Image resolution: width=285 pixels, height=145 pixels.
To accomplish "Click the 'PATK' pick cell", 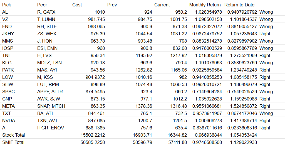I will coord(18,70).
